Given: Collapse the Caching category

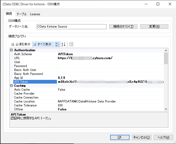Looking at the screenshot, I should point(12,86).
